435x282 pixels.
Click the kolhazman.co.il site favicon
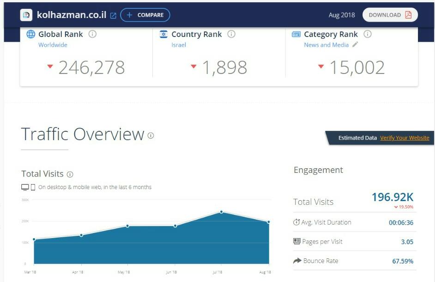click(26, 15)
